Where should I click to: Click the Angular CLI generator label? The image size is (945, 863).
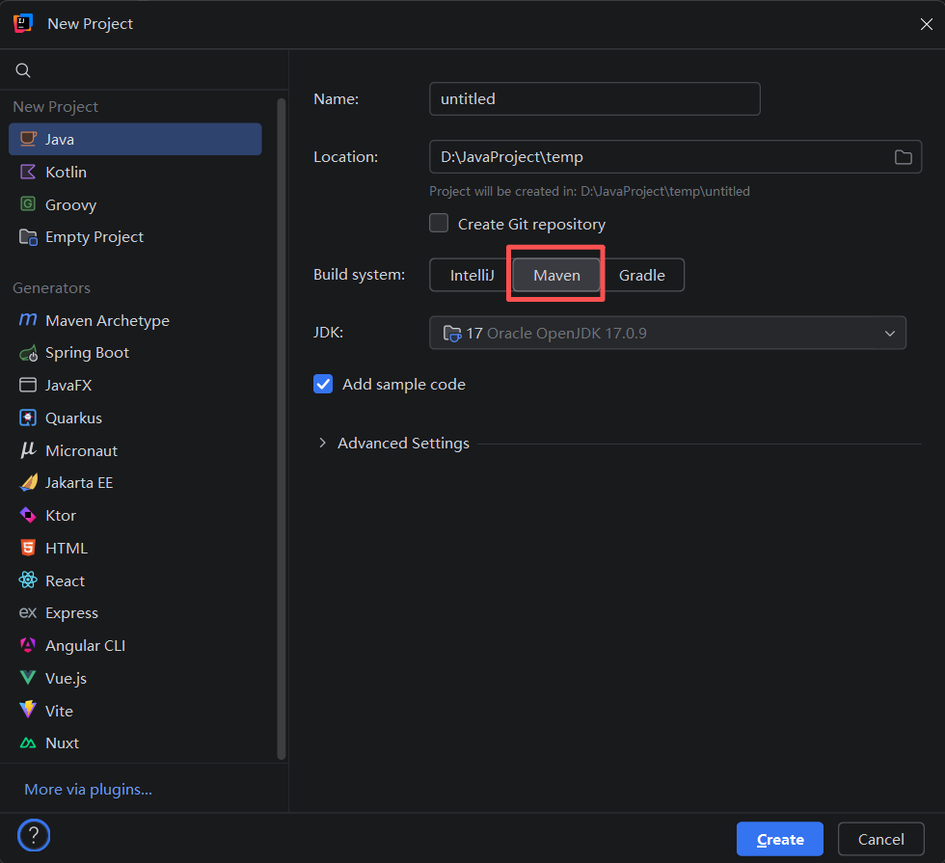[x=85, y=645]
